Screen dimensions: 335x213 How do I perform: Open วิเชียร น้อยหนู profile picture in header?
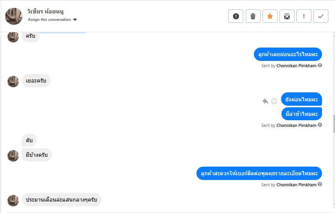tap(14, 16)
